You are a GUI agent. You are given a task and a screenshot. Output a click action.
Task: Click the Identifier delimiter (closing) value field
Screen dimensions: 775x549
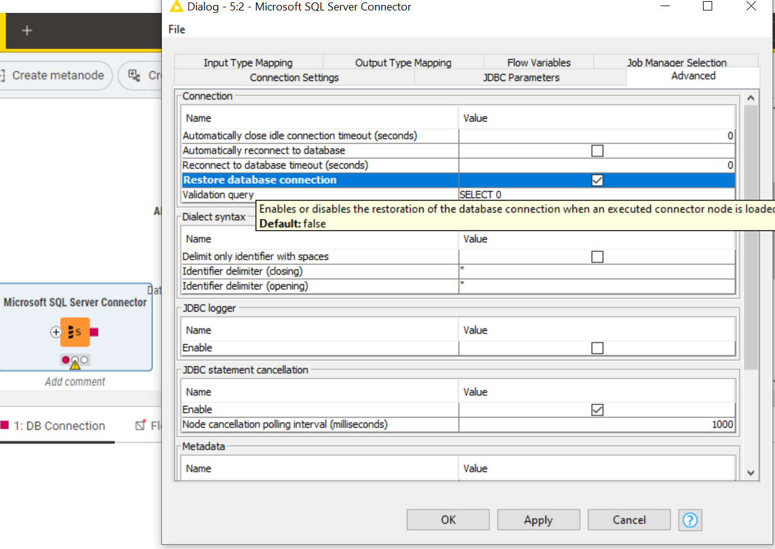pyautogui.click(x=596, y=271)
